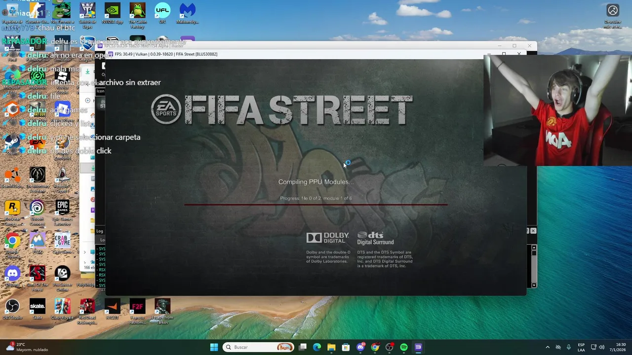The image size is (632, 355).
Task: Click the Descubre más acerca desktop icon
Action: click(613, 16)
